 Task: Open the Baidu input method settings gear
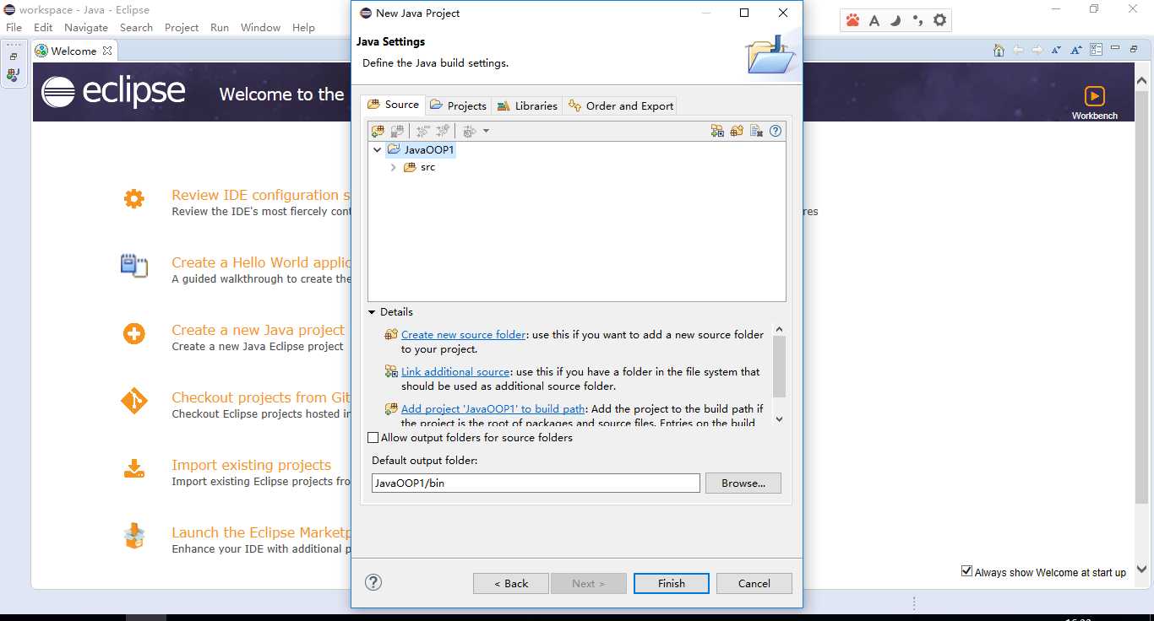point(939,20)
